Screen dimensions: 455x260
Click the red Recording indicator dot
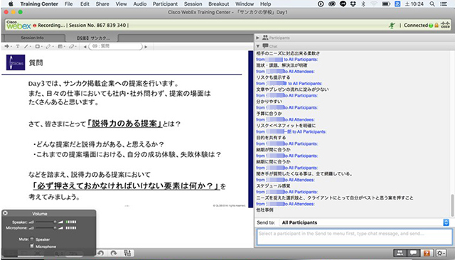point(35,26)
